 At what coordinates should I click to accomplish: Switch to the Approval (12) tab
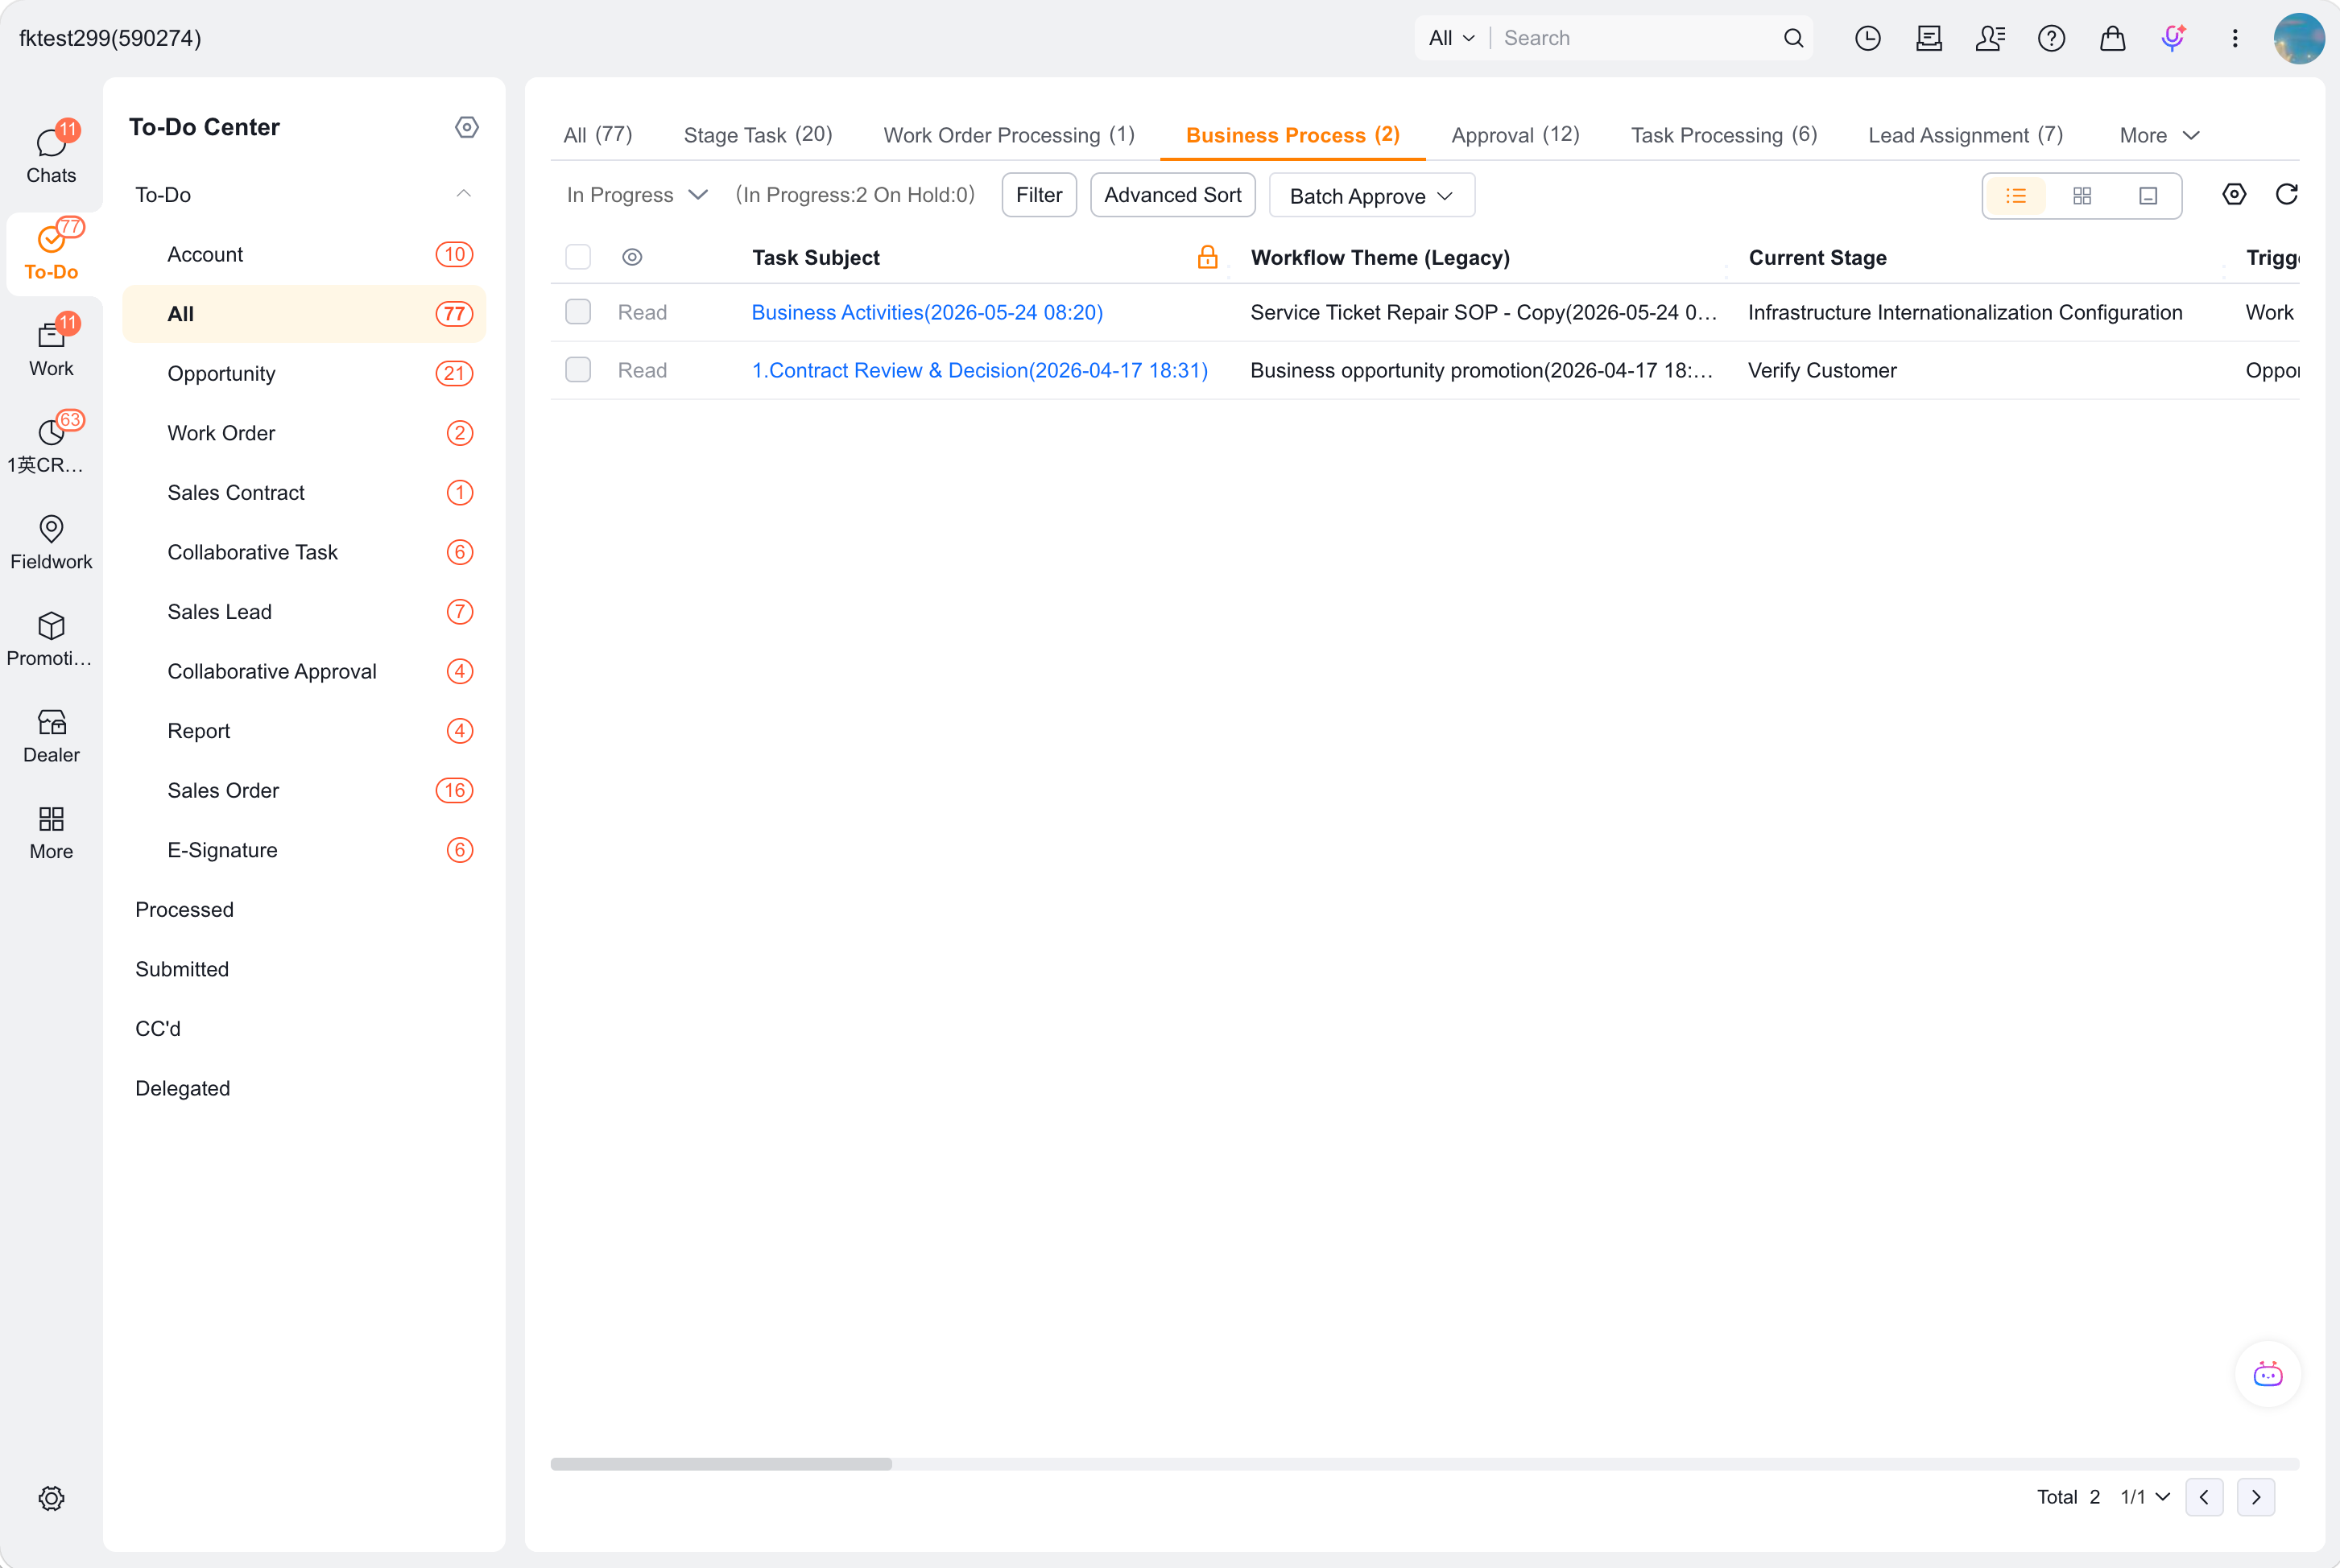[1515, 135]
